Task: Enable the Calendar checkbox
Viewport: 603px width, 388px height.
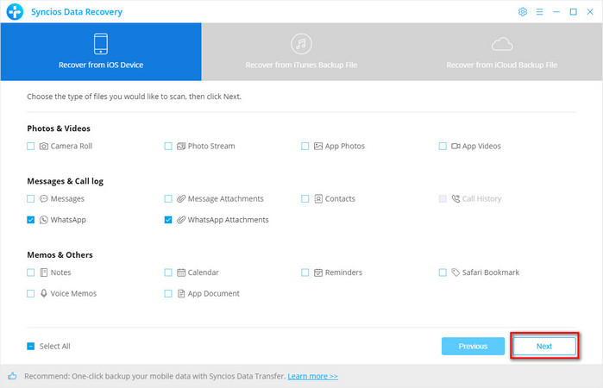Action: click(168, 272)
